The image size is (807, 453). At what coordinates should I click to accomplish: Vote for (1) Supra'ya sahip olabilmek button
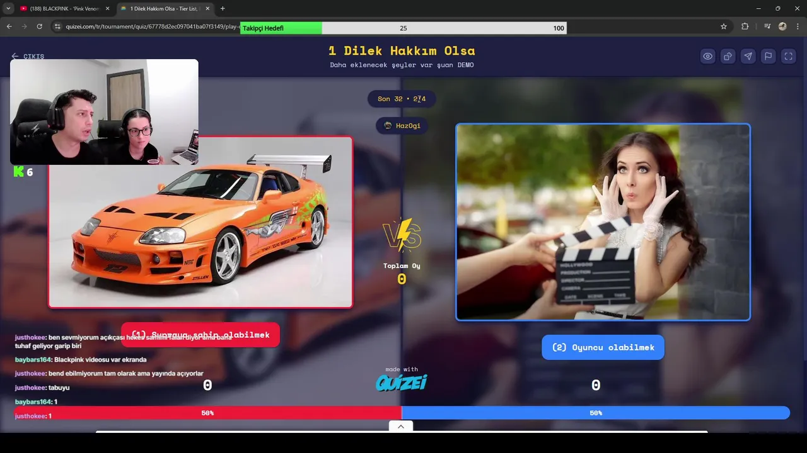coord(200,335)
